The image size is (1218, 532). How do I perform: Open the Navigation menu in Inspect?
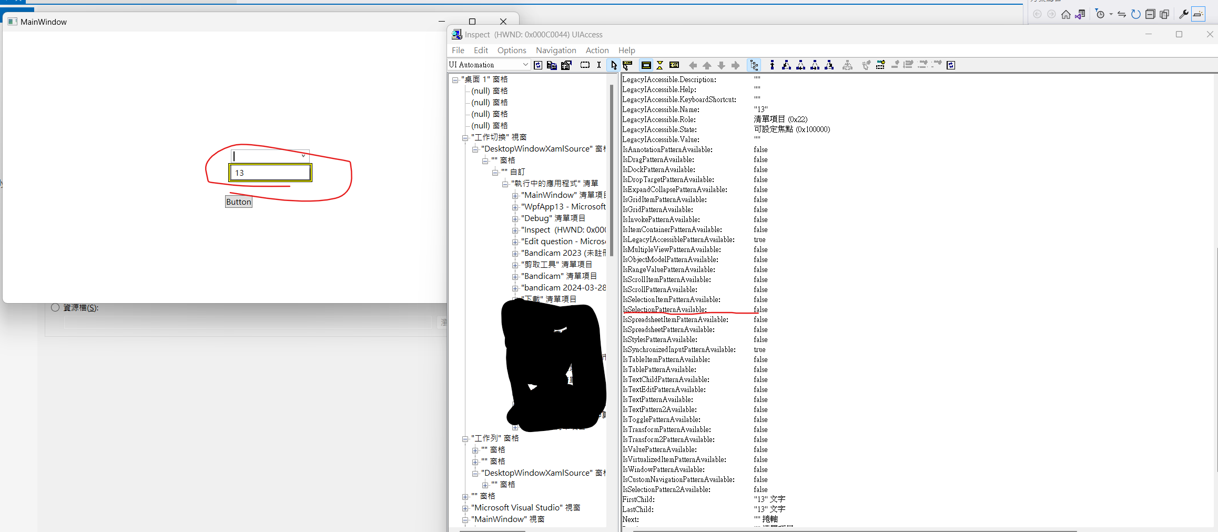(556, 50)
